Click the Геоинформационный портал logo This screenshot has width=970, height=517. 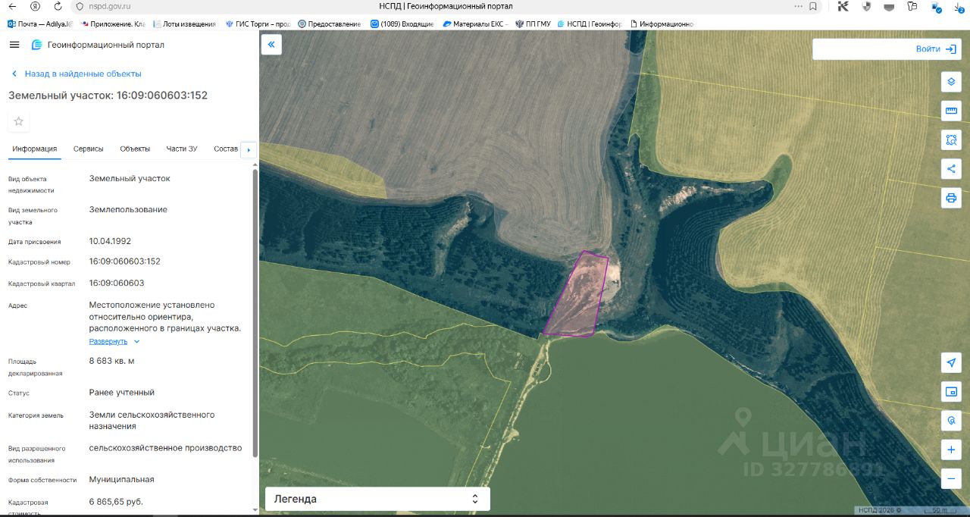[98, 45]
